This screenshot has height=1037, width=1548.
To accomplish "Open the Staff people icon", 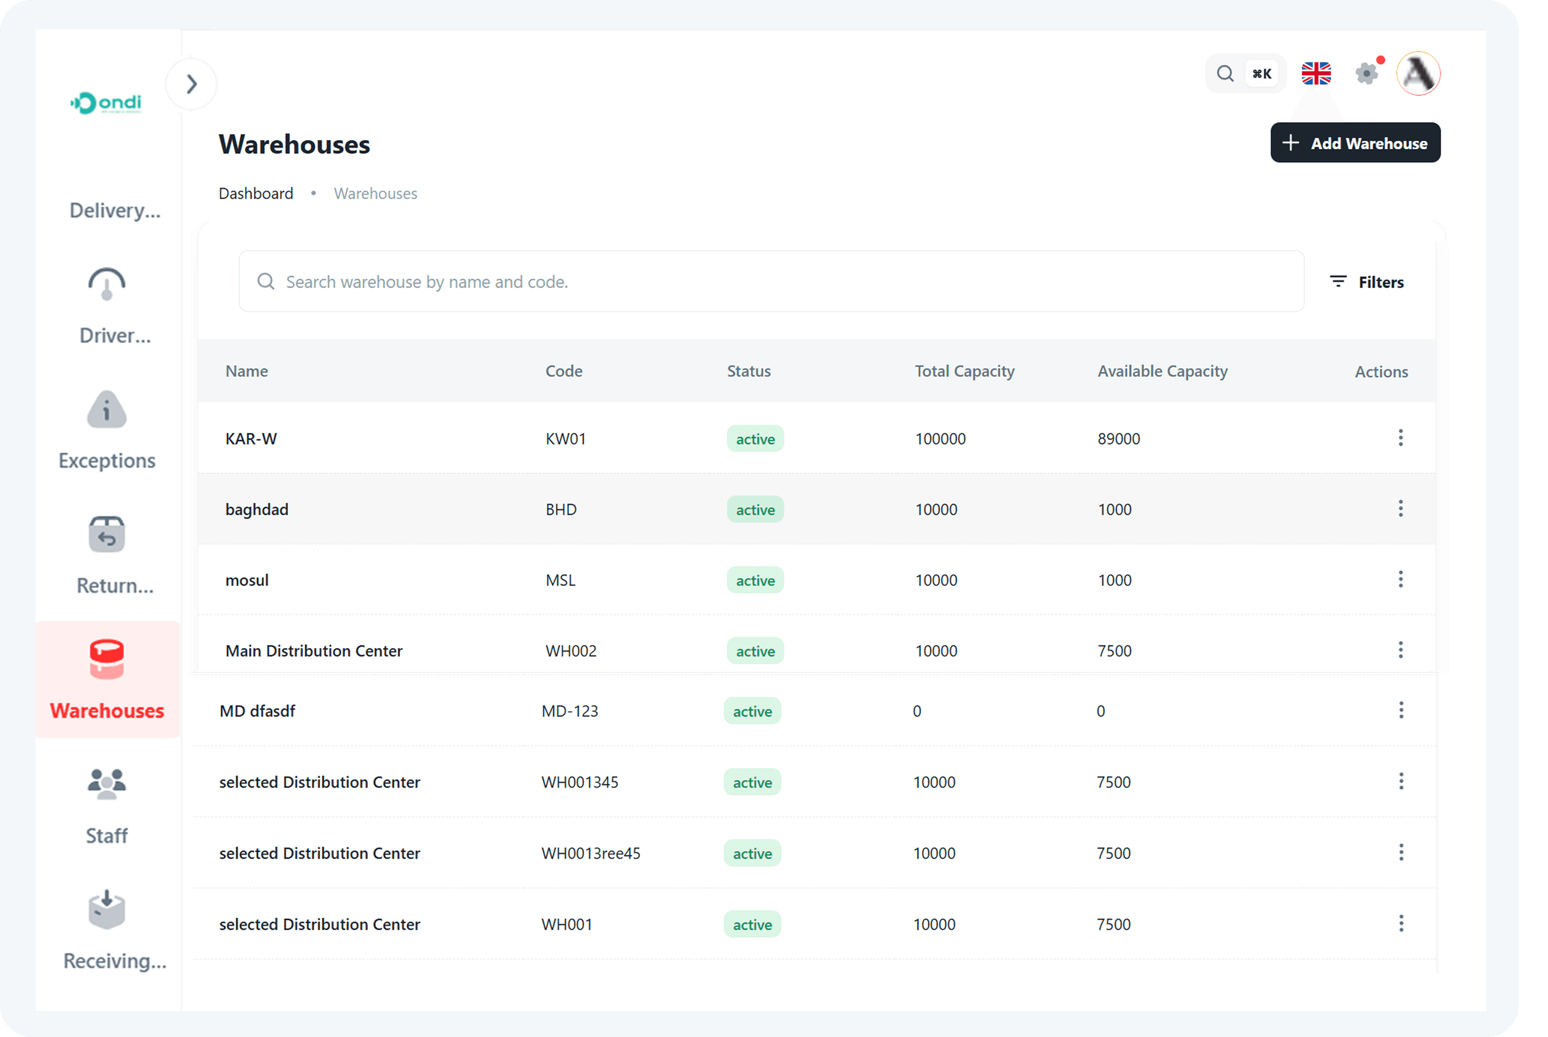I will [106, 784].
